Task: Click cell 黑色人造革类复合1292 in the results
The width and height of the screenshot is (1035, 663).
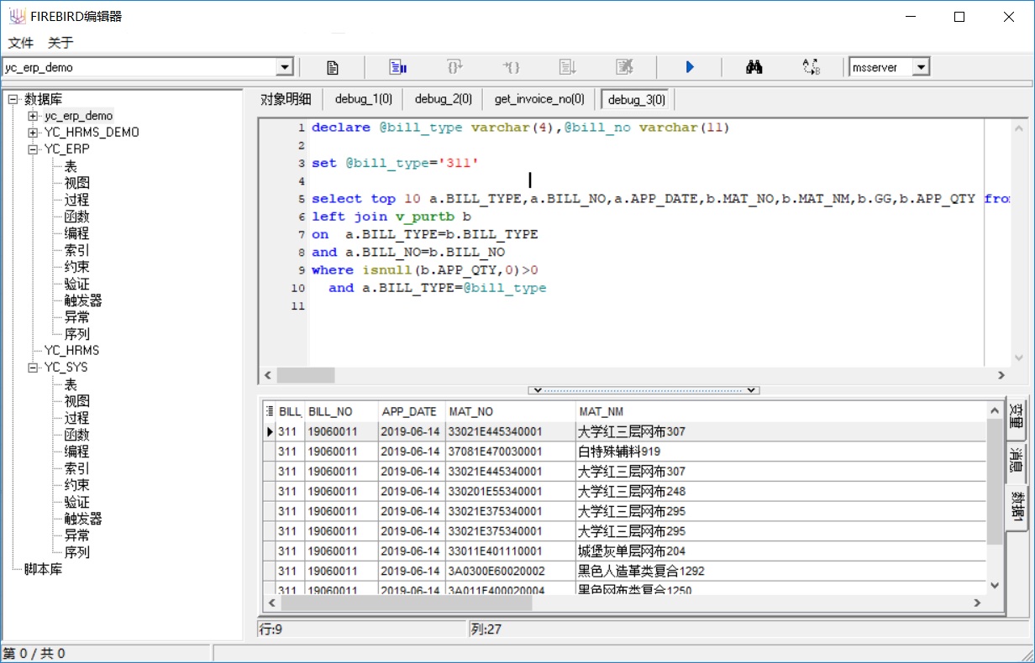Action: tap(780, 572)
